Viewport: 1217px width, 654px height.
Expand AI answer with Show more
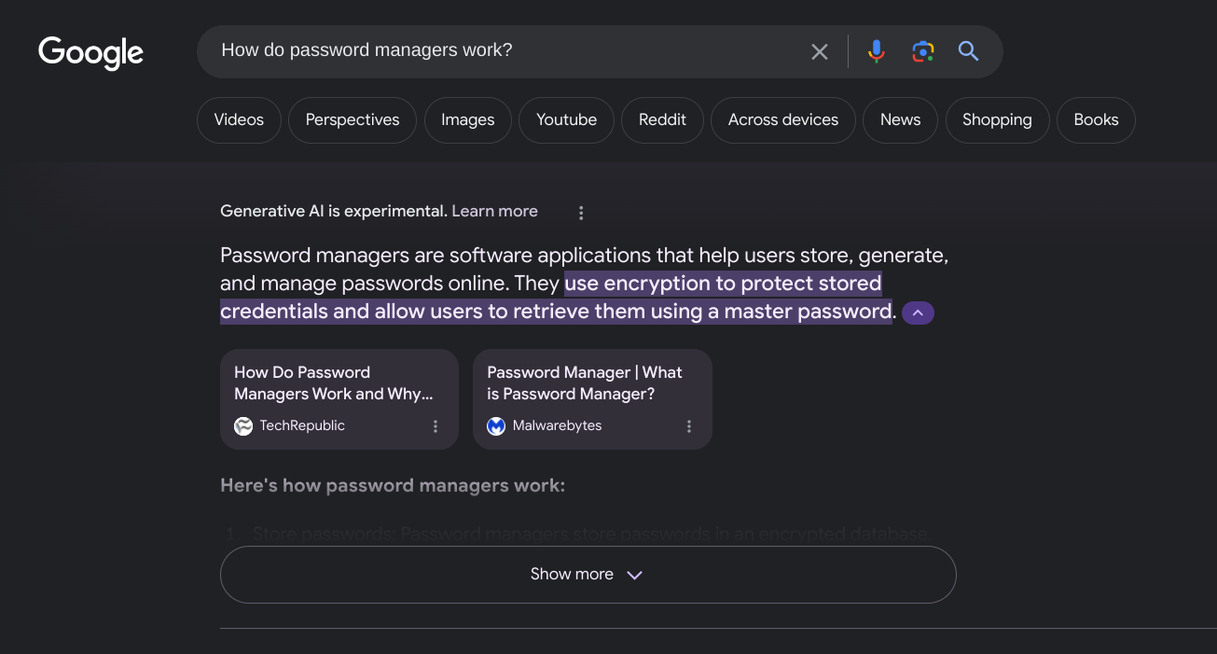pyautogui.click(x=588, y=575)
